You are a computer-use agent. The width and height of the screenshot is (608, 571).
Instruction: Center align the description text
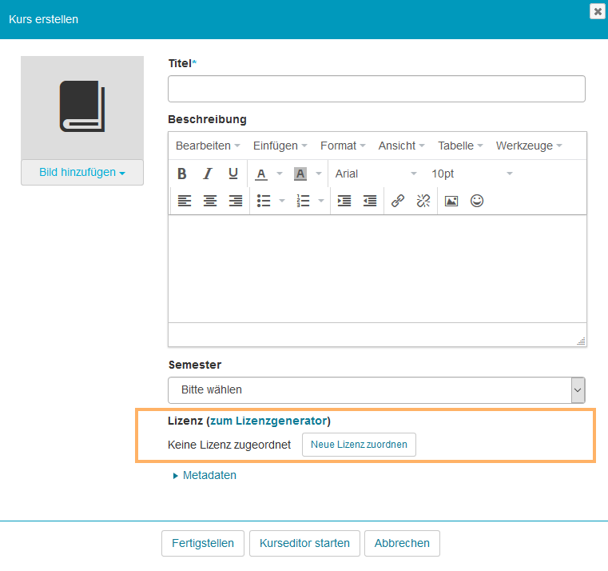pyautogui.click(x=210, y=202)
